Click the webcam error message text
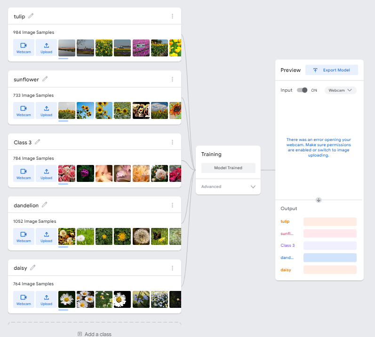The image size is (375, 337). tap(319, 148)
